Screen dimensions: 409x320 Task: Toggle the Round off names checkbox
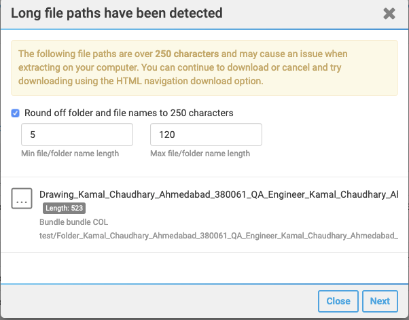[16, 113]
